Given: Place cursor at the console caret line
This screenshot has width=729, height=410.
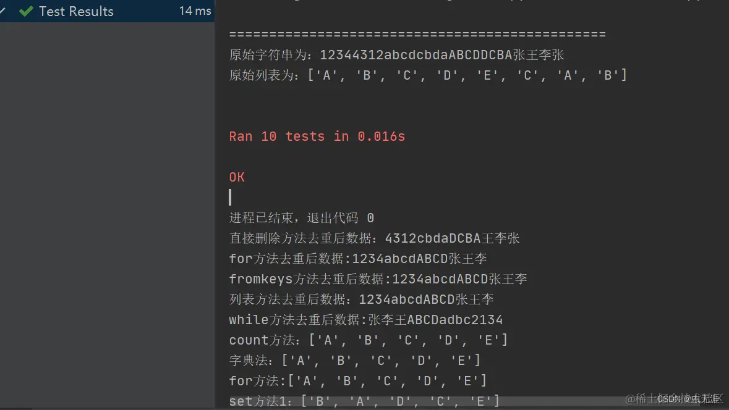Looking at the screenshot, I should point(230,198).
